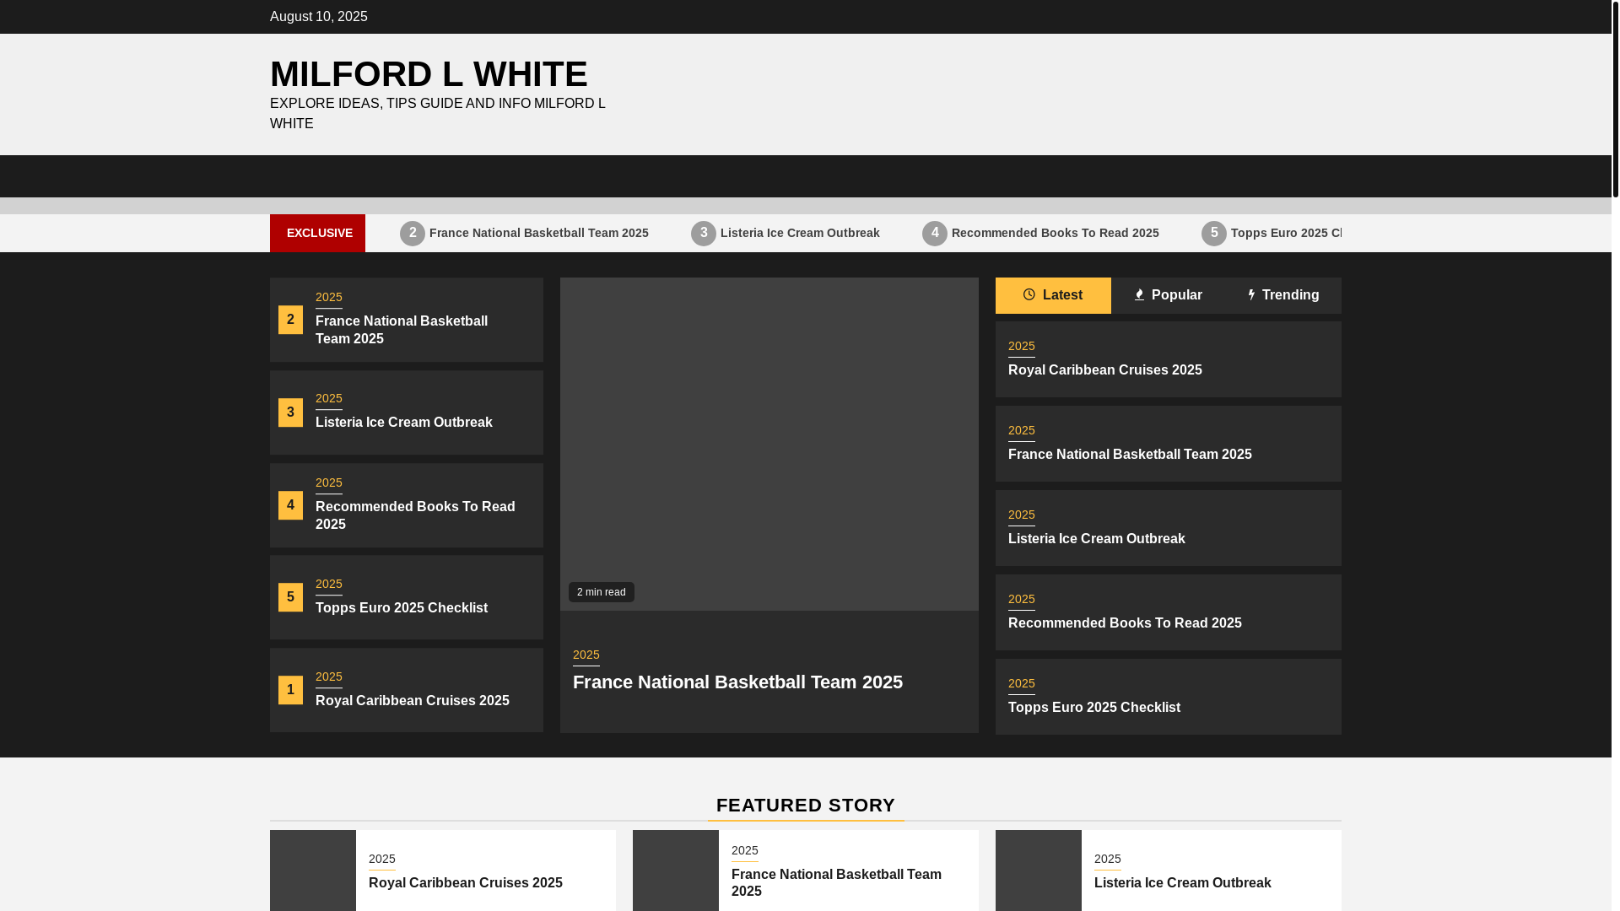Switch to the Trending tab
Image resolution: width=1620 pixels, height=911 pixels.
[x=1283, y=295]
